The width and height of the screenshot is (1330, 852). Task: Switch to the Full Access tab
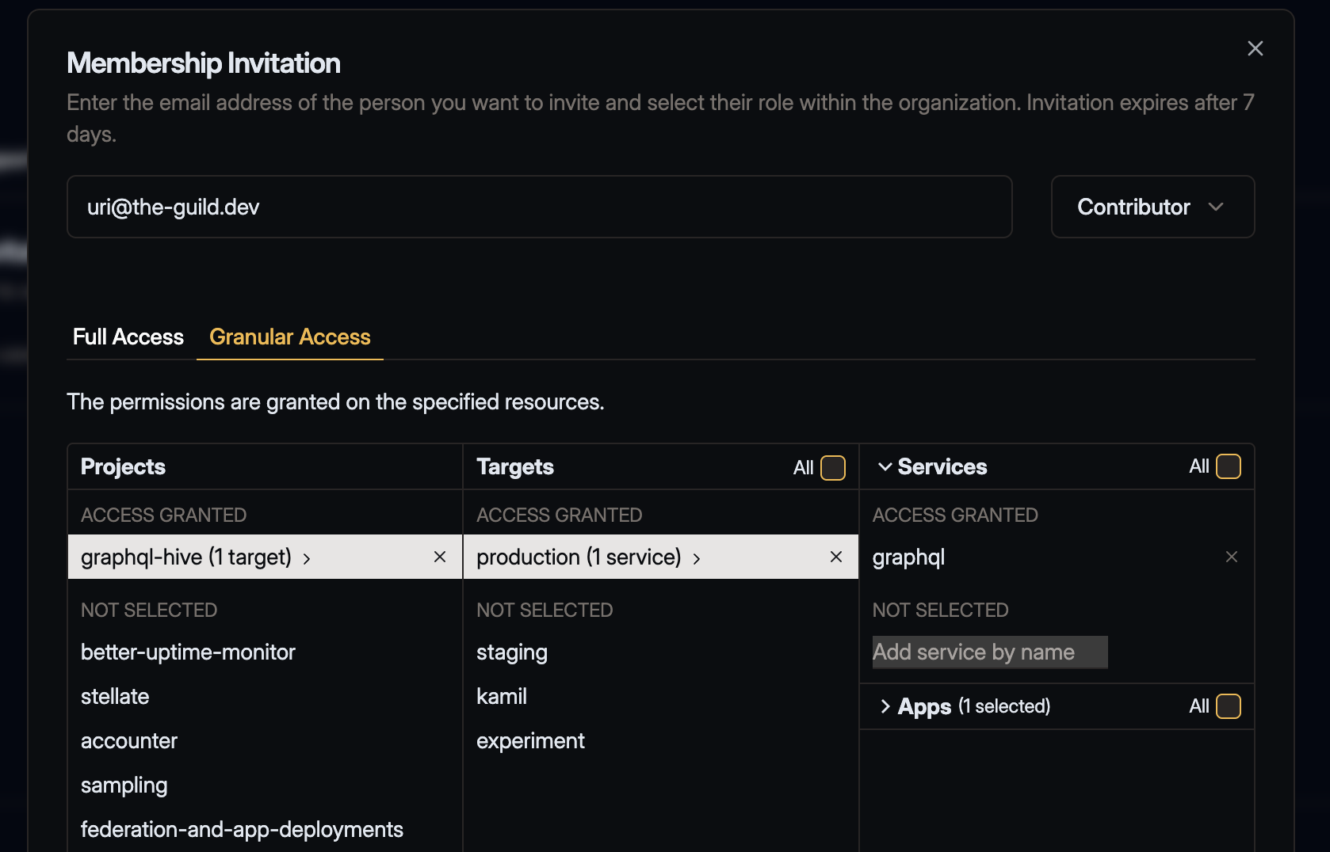tap(127, 337)
